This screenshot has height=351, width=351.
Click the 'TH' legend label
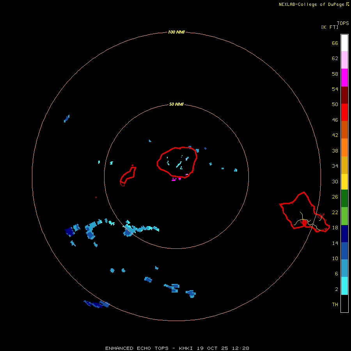tap(335, 305)
